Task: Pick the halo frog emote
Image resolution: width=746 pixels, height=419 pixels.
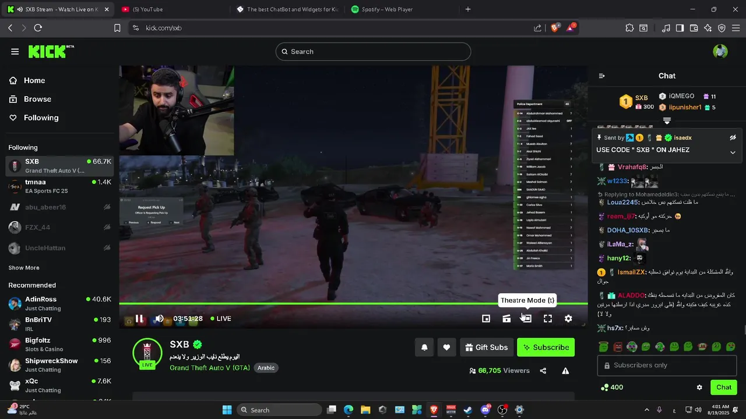Action: pyautogui.click(x=604, y=347)
